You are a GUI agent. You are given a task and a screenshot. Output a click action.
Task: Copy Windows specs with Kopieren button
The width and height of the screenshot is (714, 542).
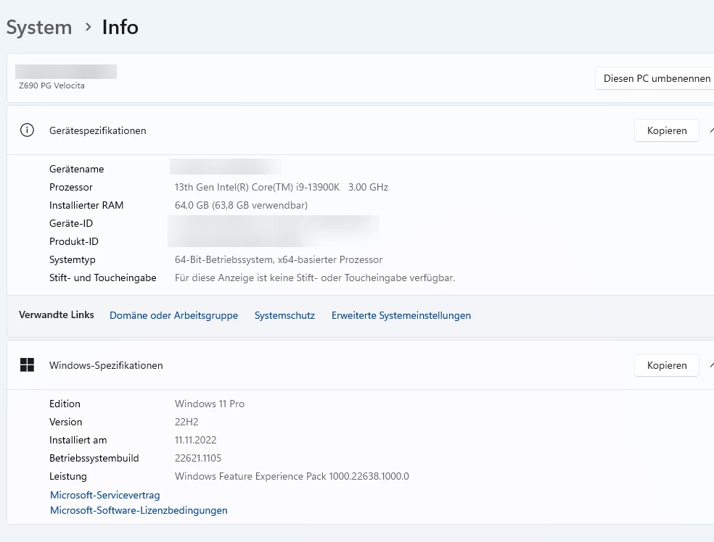[667, 365]
